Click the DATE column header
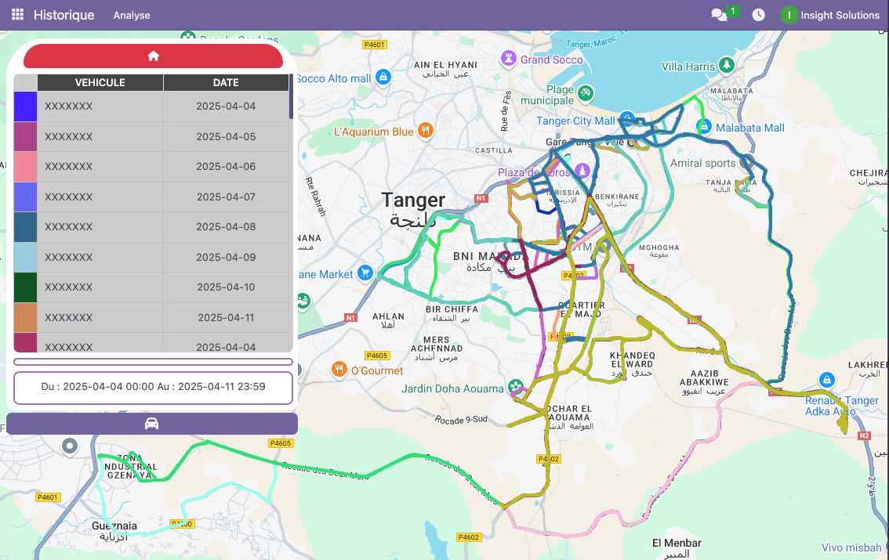The height and width of the screenshot is (560, 889). coord(226,83)
